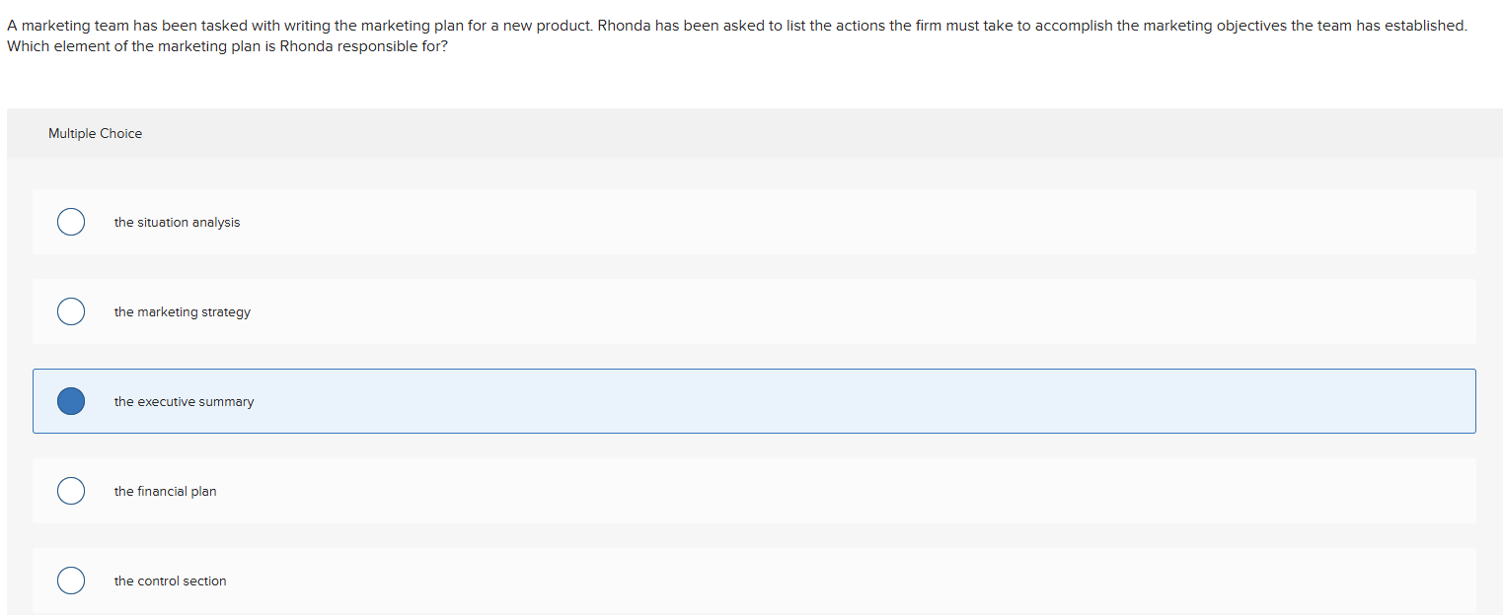Click the "the control section" label text
Screen dimensions: 1503x615
tap(170, 581)
